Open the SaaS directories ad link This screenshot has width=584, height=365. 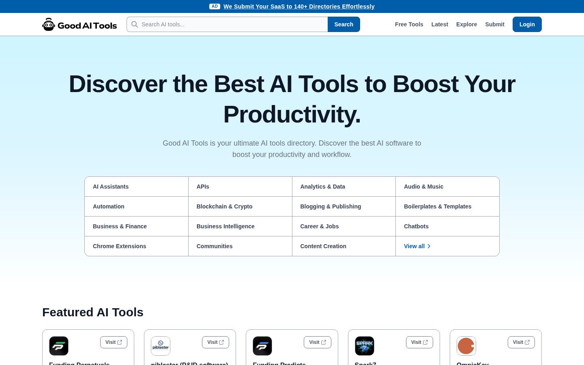tap(299, 6)
